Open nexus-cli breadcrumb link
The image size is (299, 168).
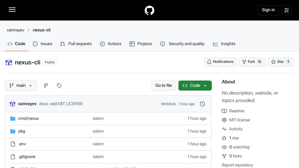point(41,30)
